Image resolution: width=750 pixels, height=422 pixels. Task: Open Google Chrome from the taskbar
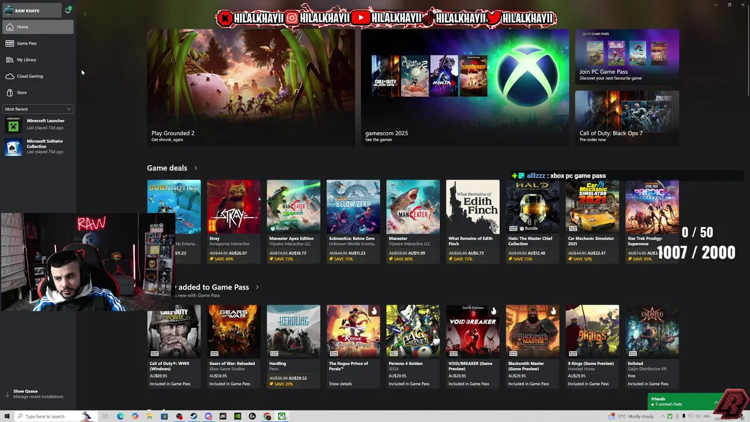click(x=267, y=416)
